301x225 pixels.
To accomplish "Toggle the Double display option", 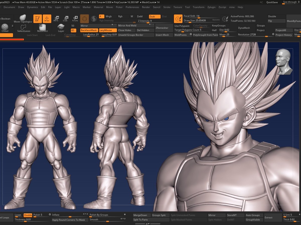I will coord(276,16).
